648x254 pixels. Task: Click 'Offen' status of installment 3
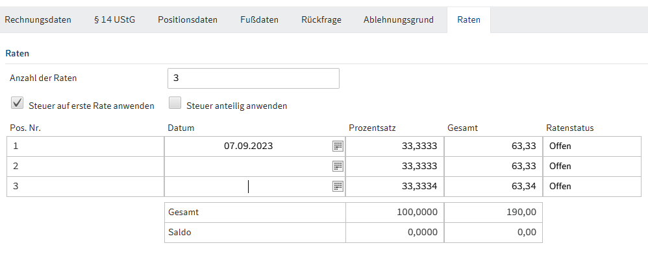[x=592, y=187]
